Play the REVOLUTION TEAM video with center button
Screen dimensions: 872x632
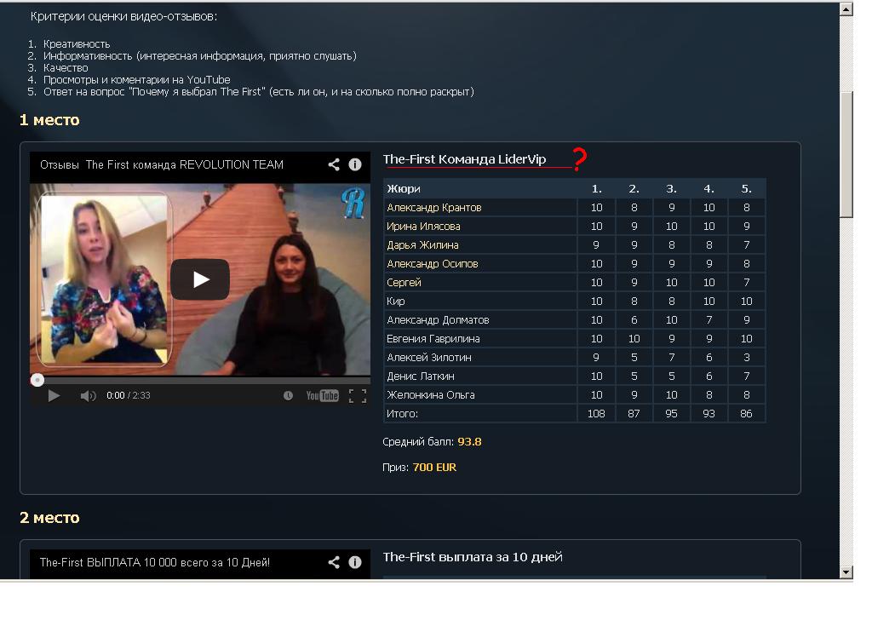click(199, 279)
